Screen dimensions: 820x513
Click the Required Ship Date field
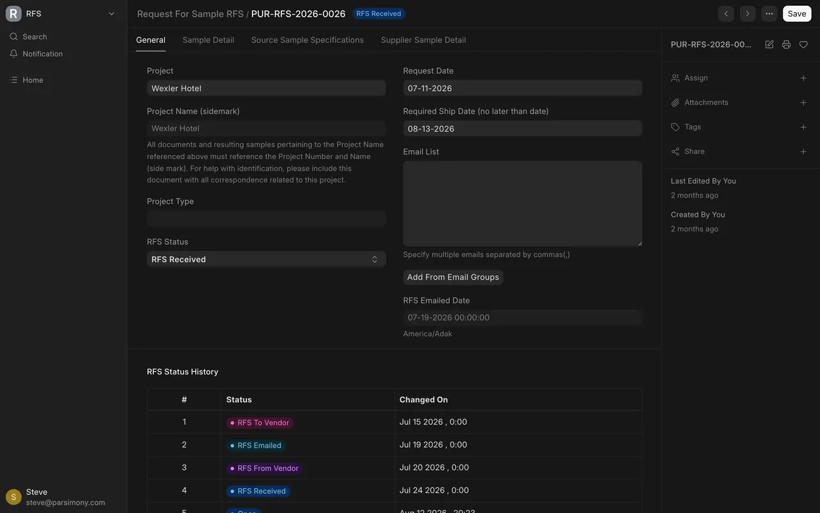click(x=523, y=128)
